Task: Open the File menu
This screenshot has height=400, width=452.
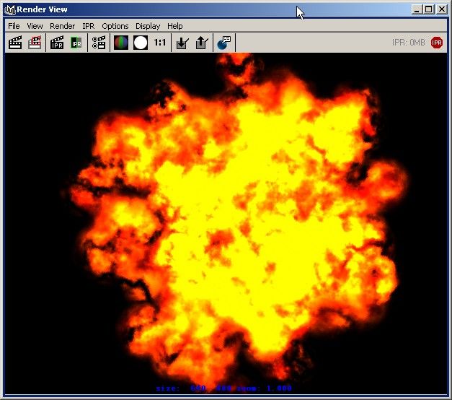Action: 14,26
